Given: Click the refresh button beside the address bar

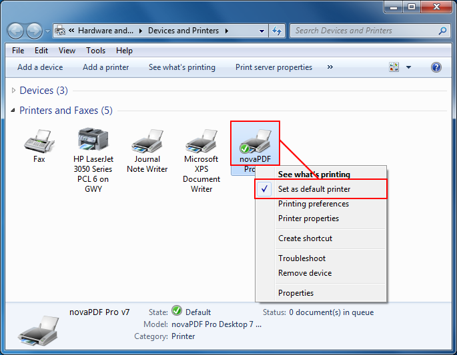Looking at the screenshot, I should 277,31.
